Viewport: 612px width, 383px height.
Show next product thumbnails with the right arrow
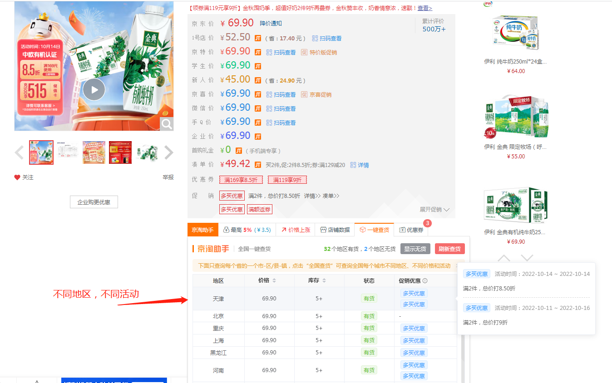click(168, 152)
